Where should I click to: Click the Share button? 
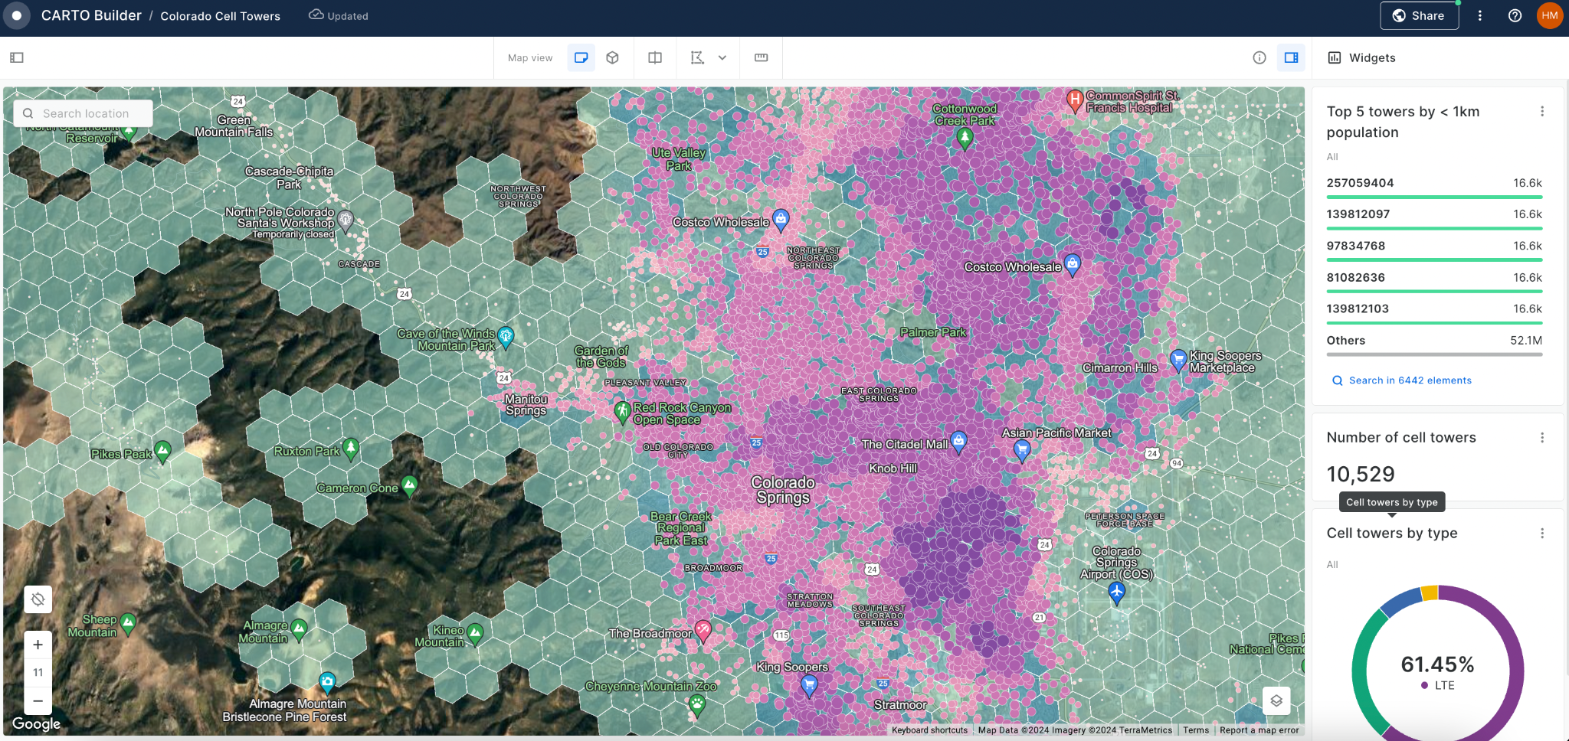click(x=1419, y=15)
